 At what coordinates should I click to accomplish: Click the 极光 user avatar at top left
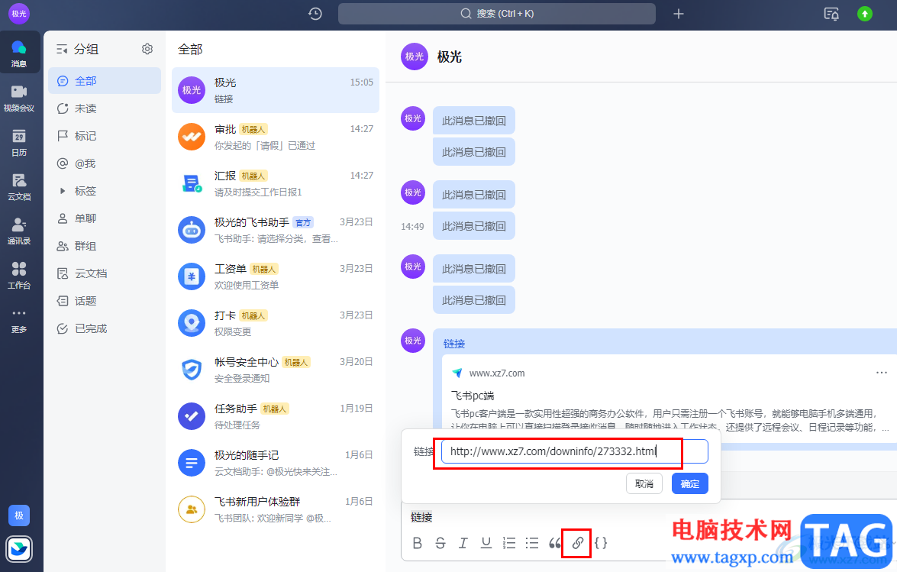19,14
